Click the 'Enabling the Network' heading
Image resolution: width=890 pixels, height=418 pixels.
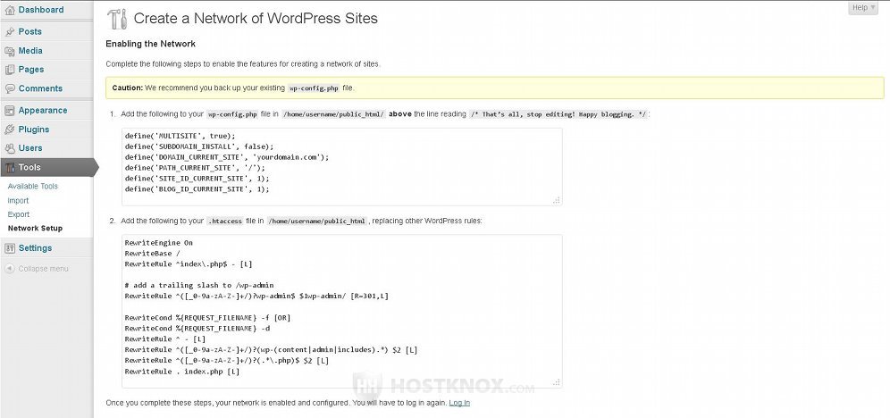coord(150,44)
